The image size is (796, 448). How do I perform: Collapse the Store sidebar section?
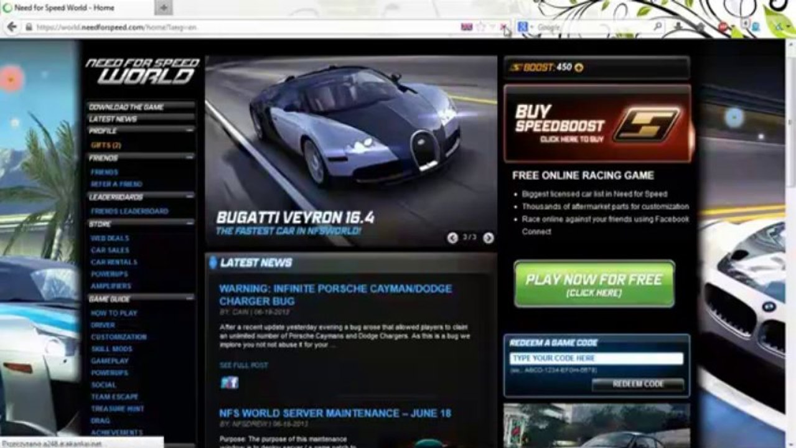tap(189, 223)
